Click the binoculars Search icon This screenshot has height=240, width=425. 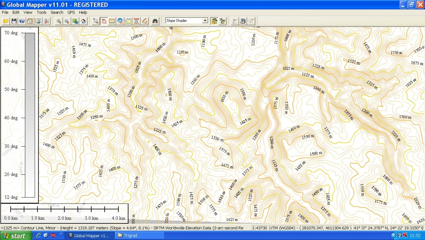(156, 21)
